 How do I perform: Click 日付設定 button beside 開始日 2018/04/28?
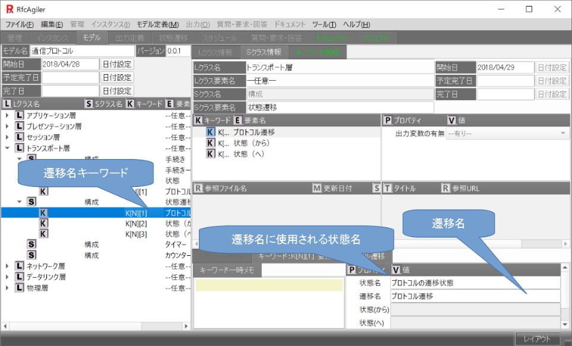[117, 64]
